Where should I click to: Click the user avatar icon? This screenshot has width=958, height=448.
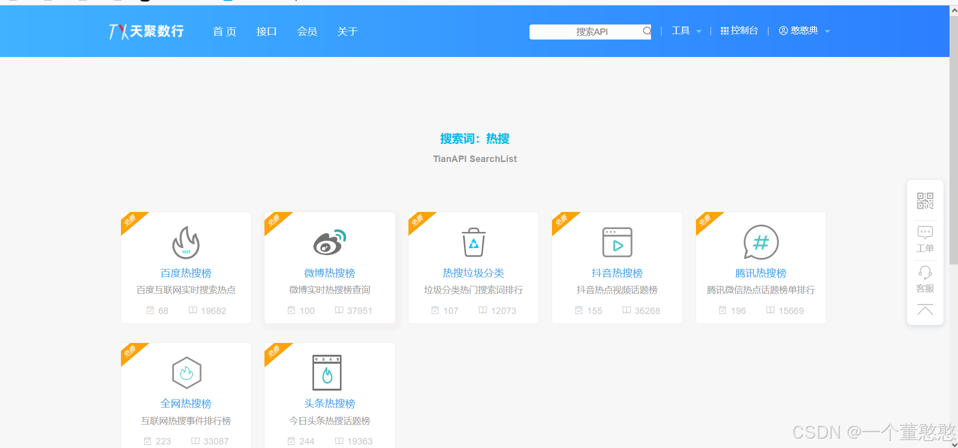click(783, 30)
